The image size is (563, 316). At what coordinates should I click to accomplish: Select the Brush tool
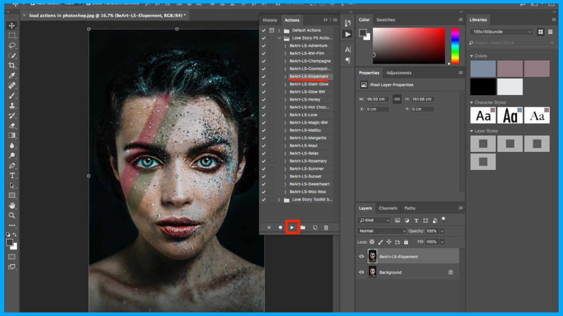pyautogui.click(x=12, y=95)
